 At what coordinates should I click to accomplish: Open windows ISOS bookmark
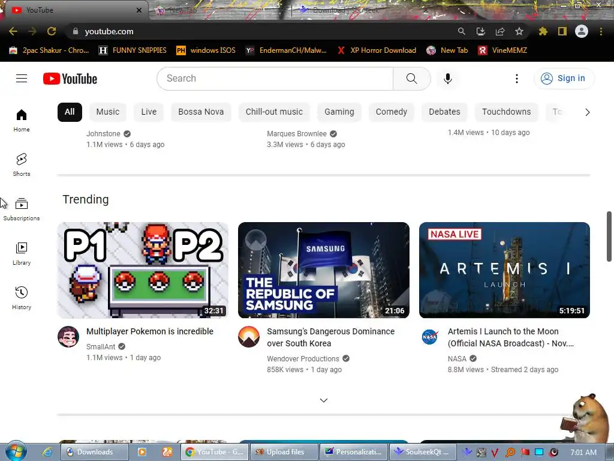(x=206, y=50)
